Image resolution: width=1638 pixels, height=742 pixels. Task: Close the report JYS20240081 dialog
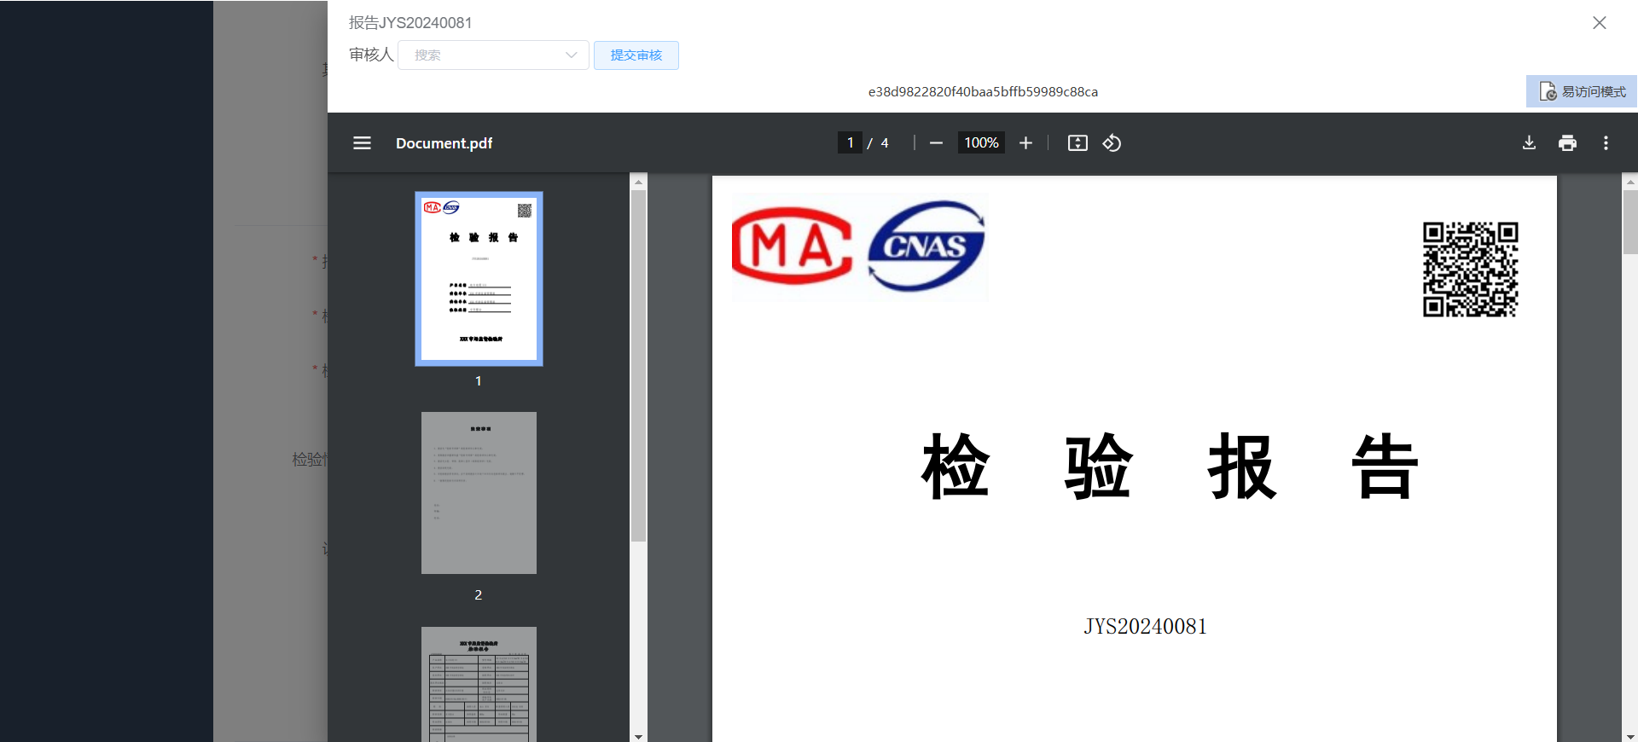click(x=1600, y=23)
